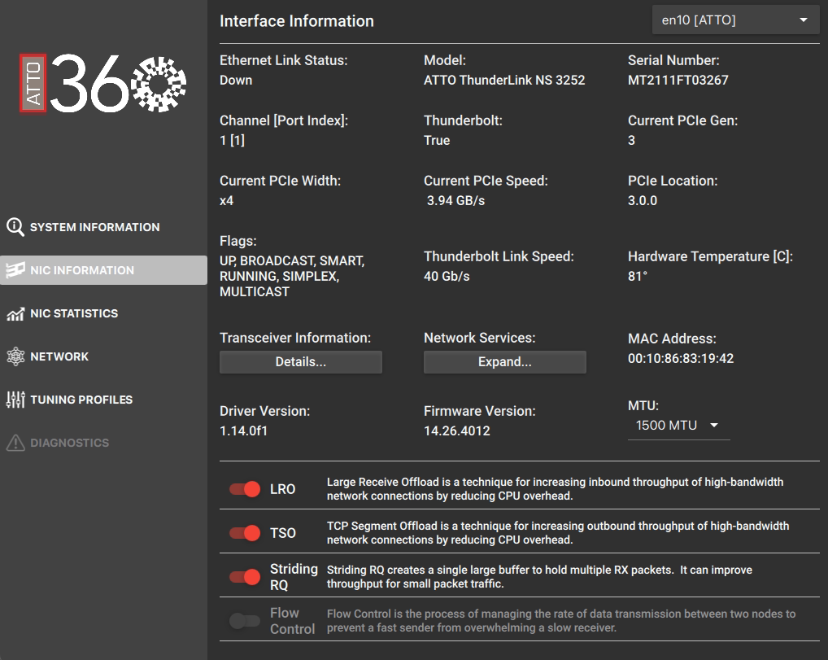Click the NIC Information card icon
The width and height of the screenshot is (828, 660).
[x=15, y=270]
